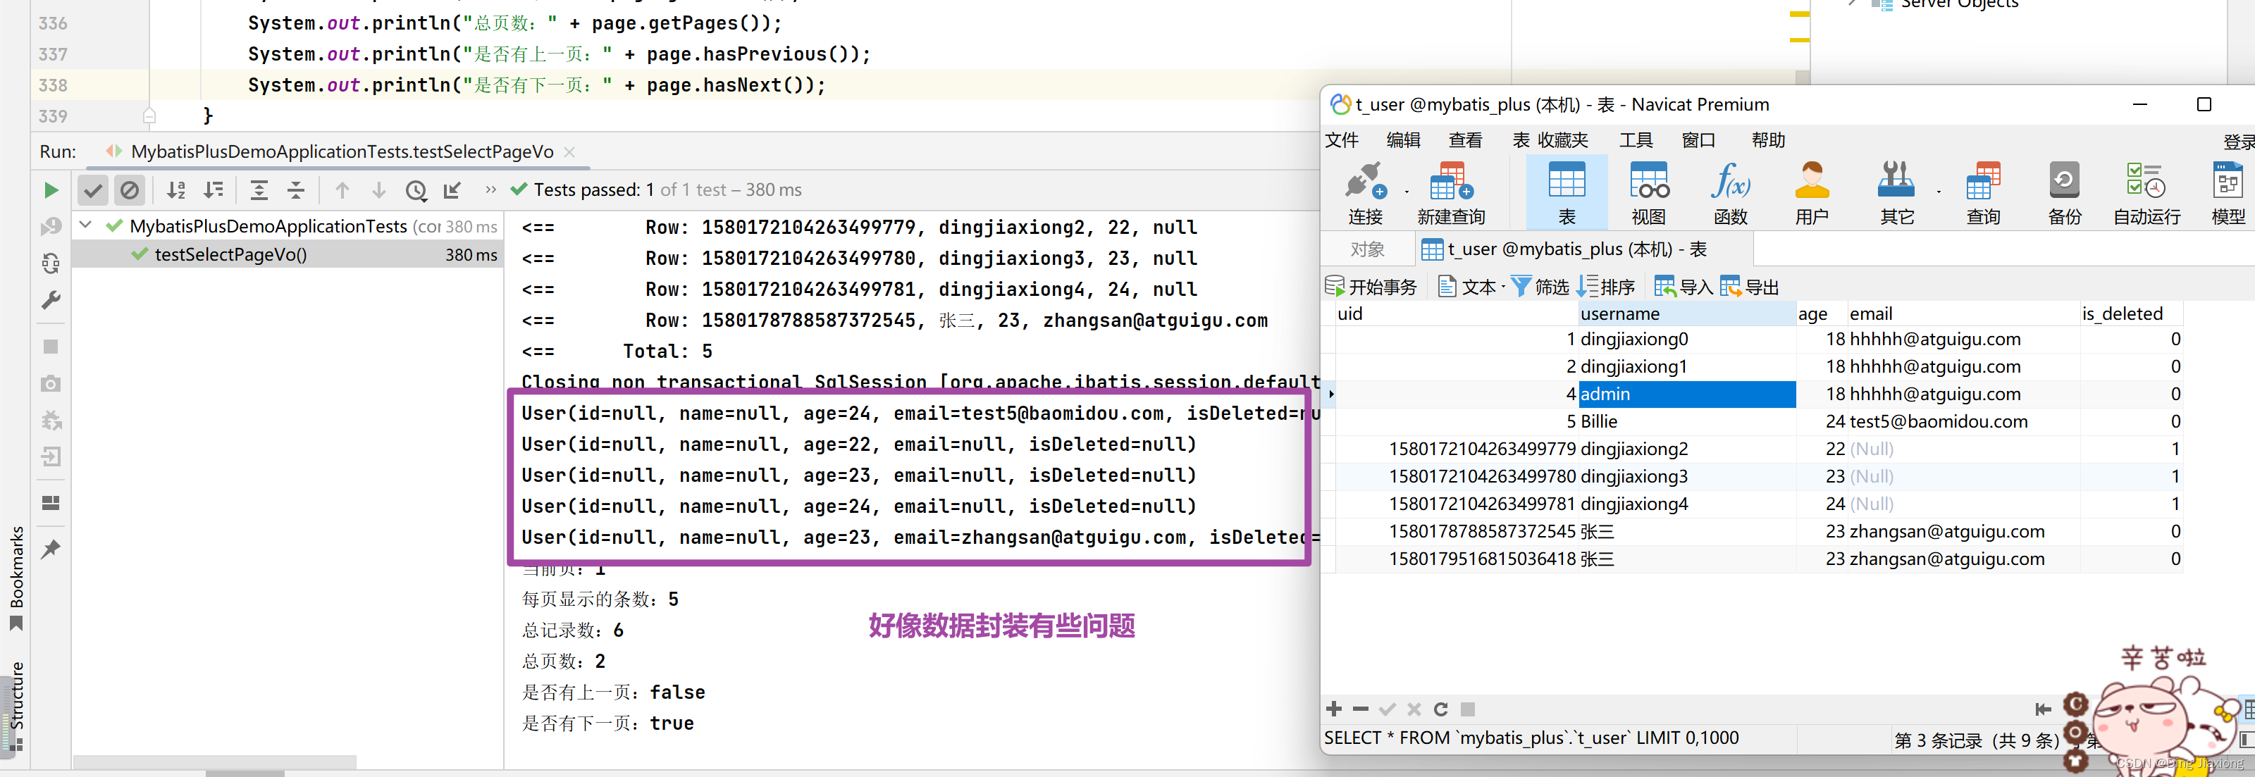Expand more test toolbar actions chevron

[490, 190]
